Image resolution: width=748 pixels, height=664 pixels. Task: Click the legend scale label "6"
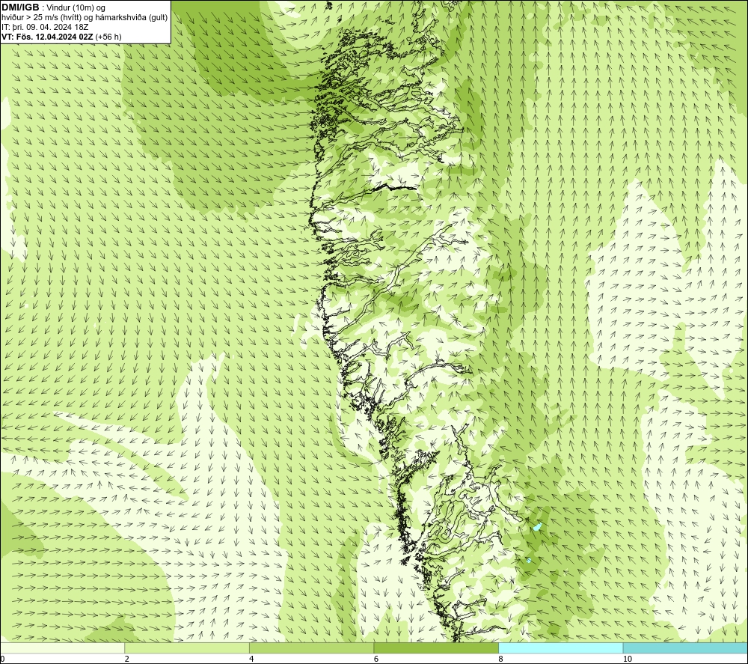[x=376, y=660]
